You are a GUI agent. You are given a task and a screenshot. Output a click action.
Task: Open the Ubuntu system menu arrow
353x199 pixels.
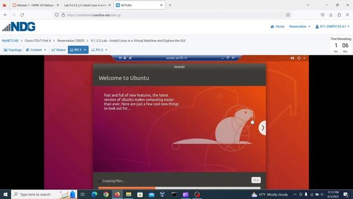pyautogui.click(x=304, y=58)
